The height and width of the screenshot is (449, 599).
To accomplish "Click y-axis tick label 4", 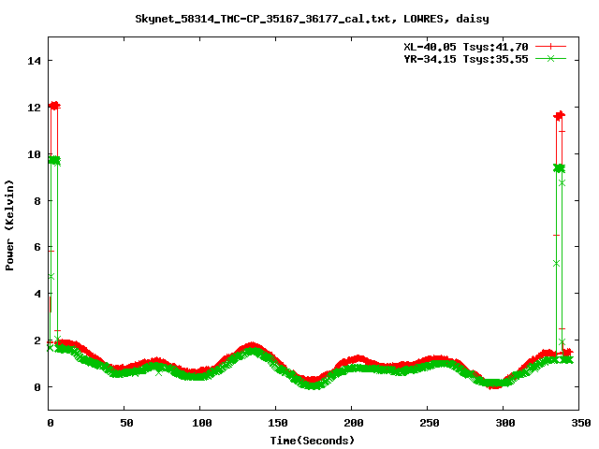I will coord(37,294).
